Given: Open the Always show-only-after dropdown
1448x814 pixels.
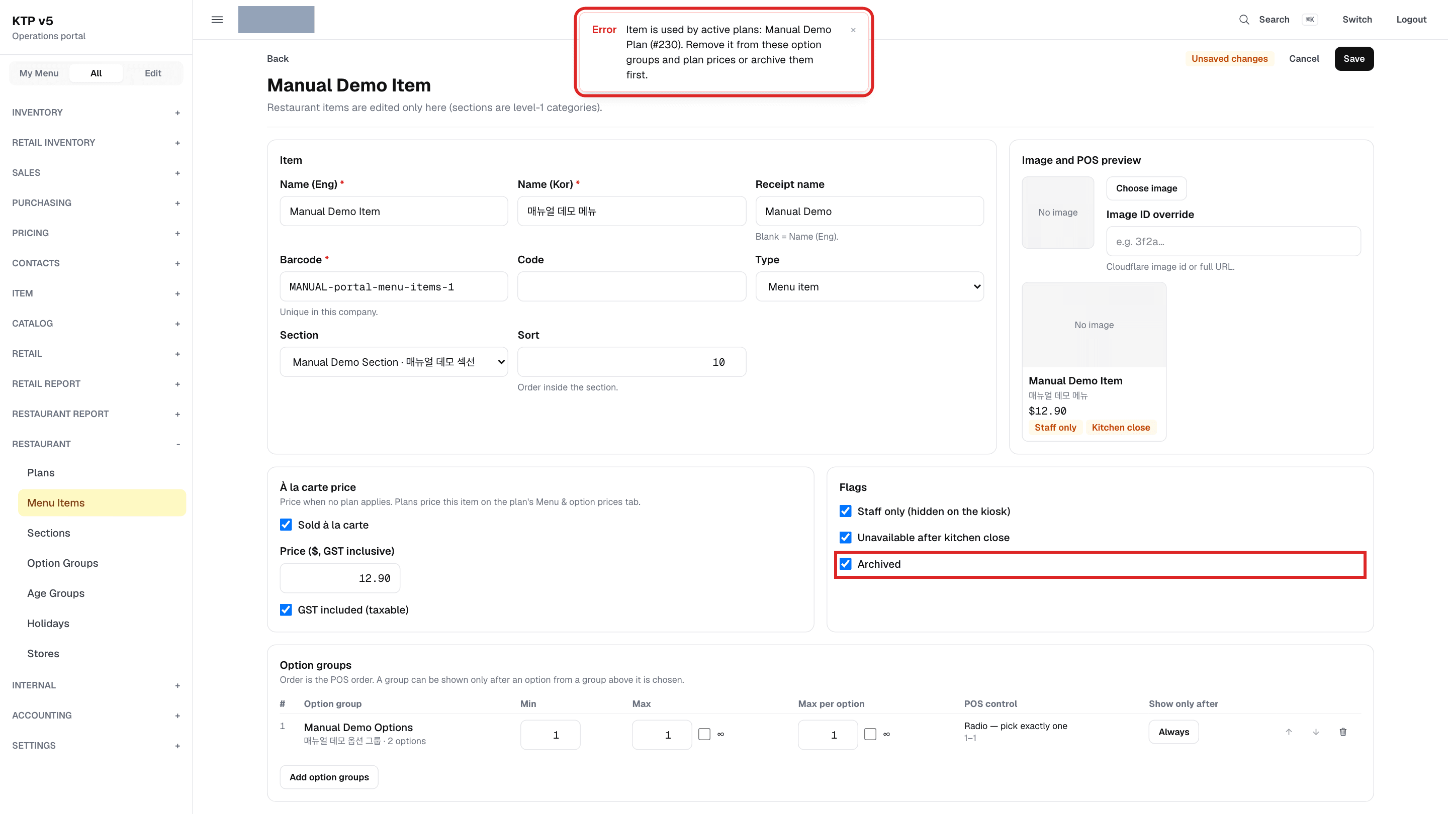Looking at the screenshot, I should click(x=1173, y=732).
